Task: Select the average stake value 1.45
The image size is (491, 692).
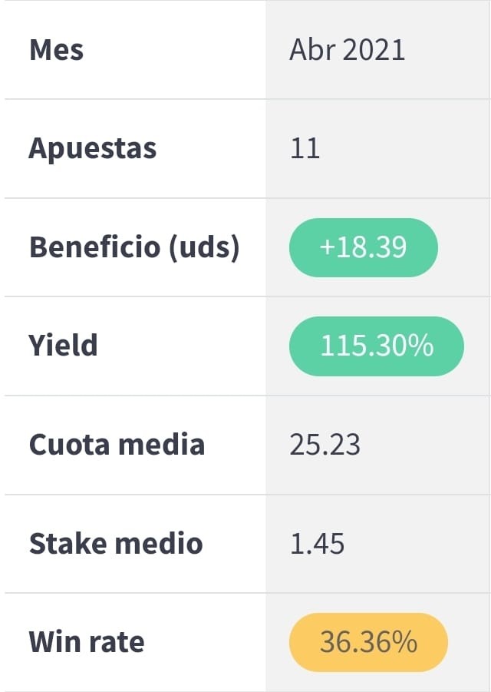Action: [317, 543]
